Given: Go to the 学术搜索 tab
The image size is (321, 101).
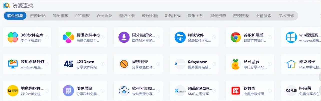Looking at the screenshot, I should click(x=286, y=16).
